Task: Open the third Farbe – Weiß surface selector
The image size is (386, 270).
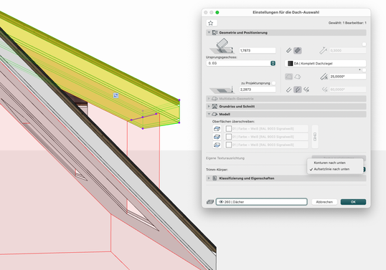Action: [266, 145]
